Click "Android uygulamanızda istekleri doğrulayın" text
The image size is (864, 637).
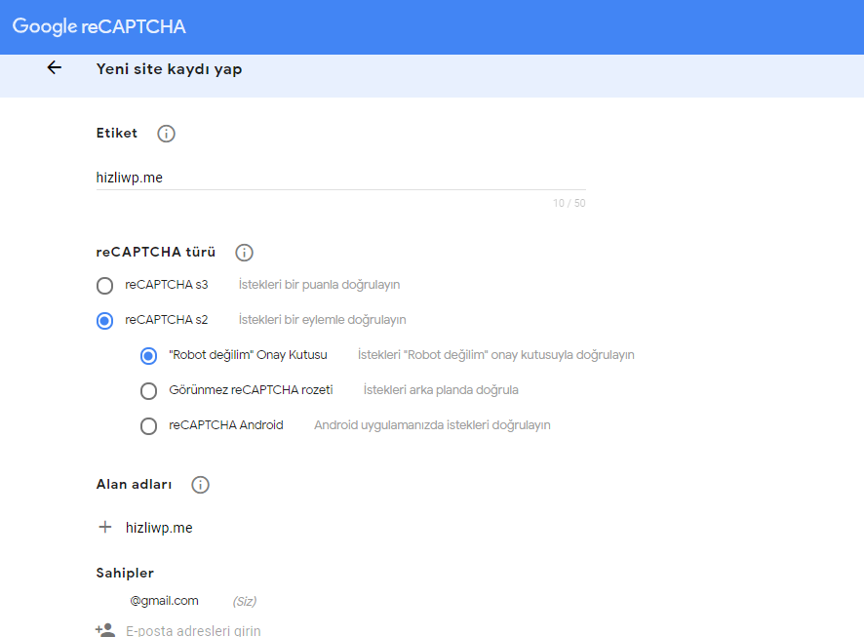(432, 425)
